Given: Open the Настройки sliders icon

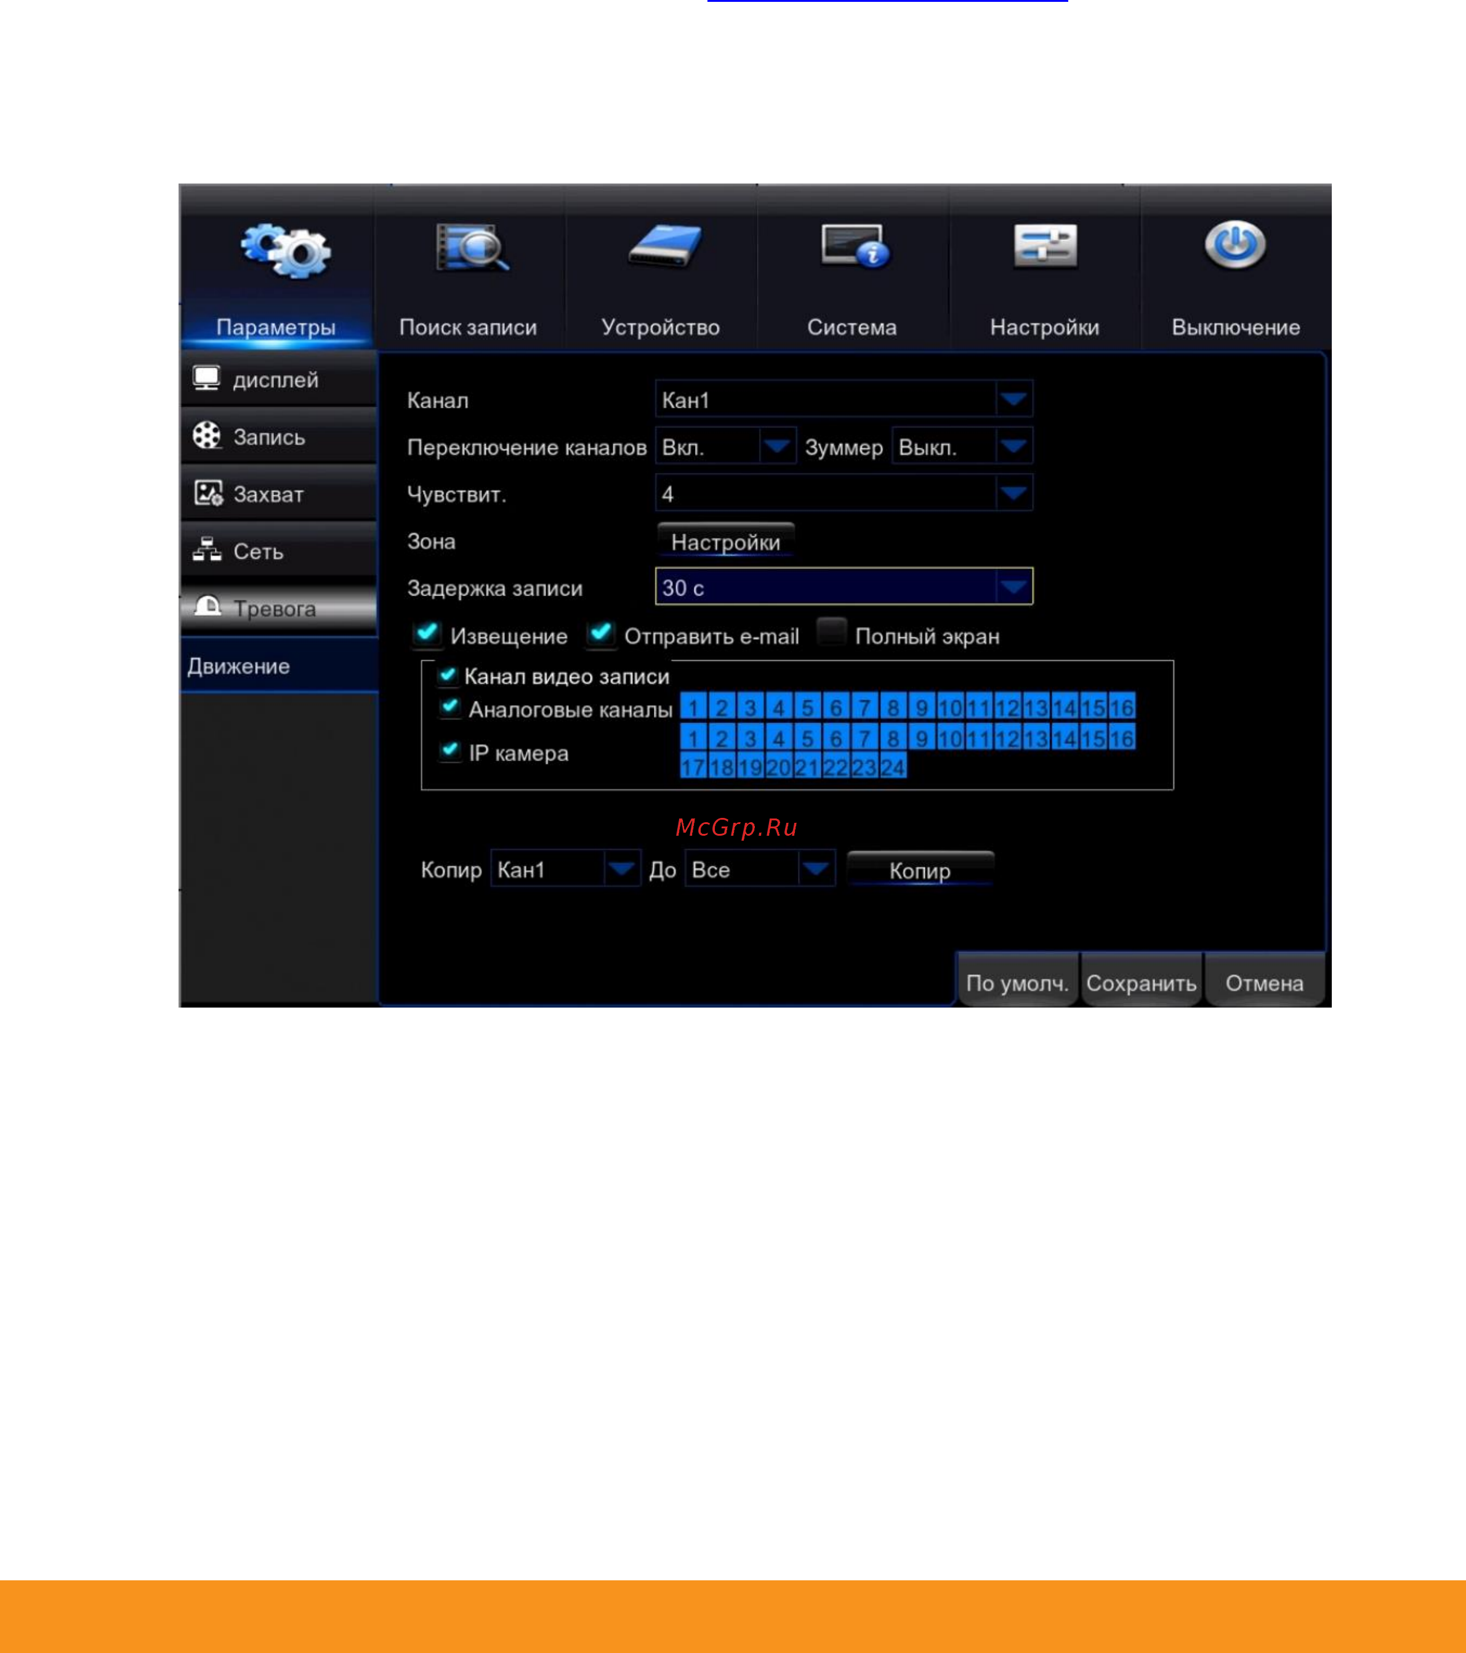Looking at the screenshot, I should point(1045,245).
